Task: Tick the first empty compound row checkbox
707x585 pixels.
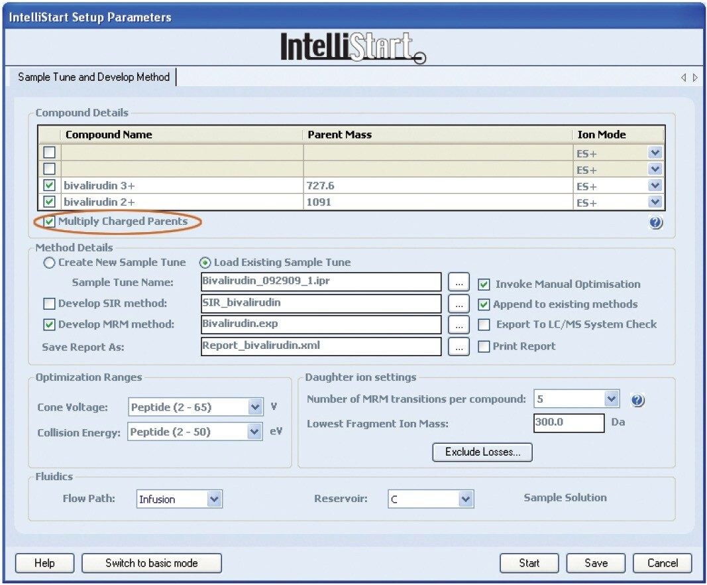Action: click(x=49, y=152)
